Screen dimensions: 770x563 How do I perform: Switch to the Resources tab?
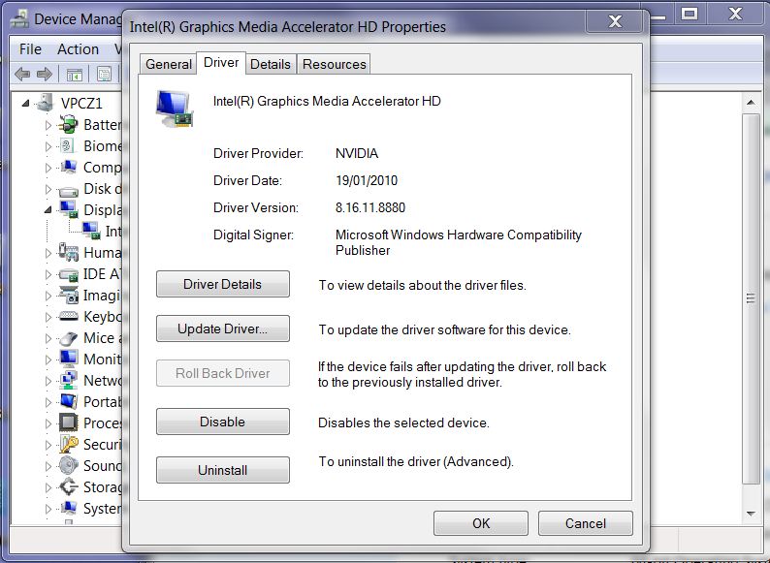click(334, 64)
